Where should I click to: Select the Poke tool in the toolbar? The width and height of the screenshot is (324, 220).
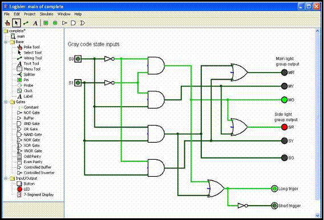[x=7, y=23]
